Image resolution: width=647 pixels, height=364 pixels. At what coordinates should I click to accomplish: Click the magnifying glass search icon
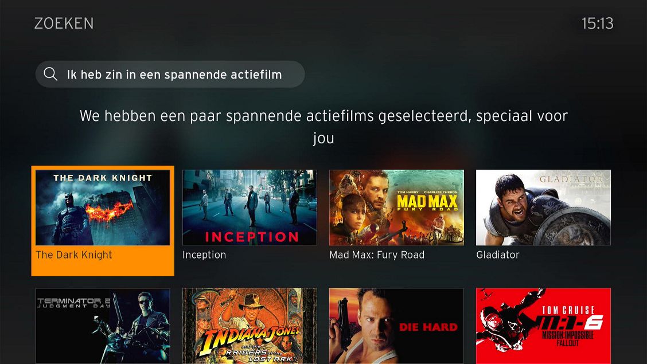pos(50,74)
